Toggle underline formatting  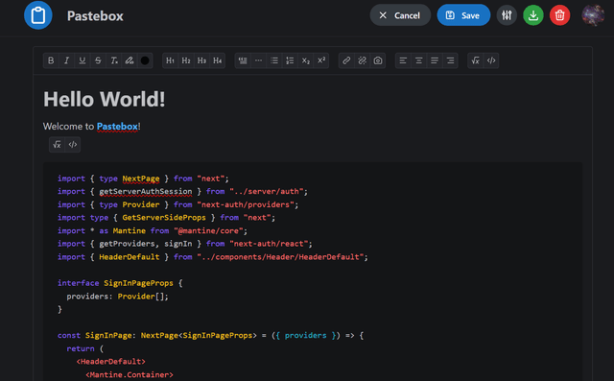pos(83,60)
